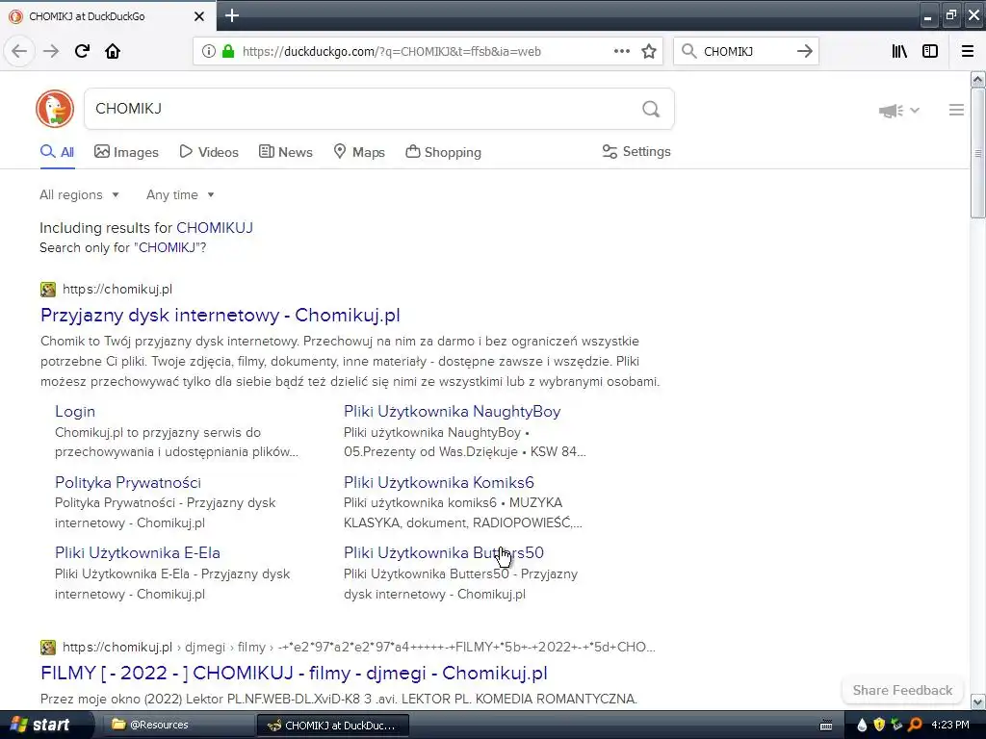The width and height of the screenshot is (986, 739).
Task: Click the page scrollbar down arrow
Action: point(978,701)
